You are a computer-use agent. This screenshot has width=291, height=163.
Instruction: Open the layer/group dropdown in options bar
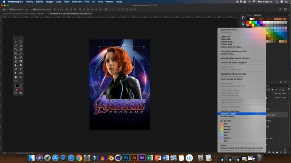coord(27,9)
